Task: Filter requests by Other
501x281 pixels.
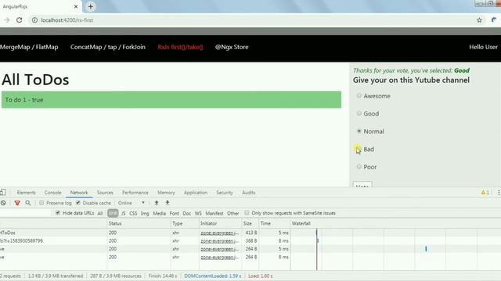Action: [233, 213]
